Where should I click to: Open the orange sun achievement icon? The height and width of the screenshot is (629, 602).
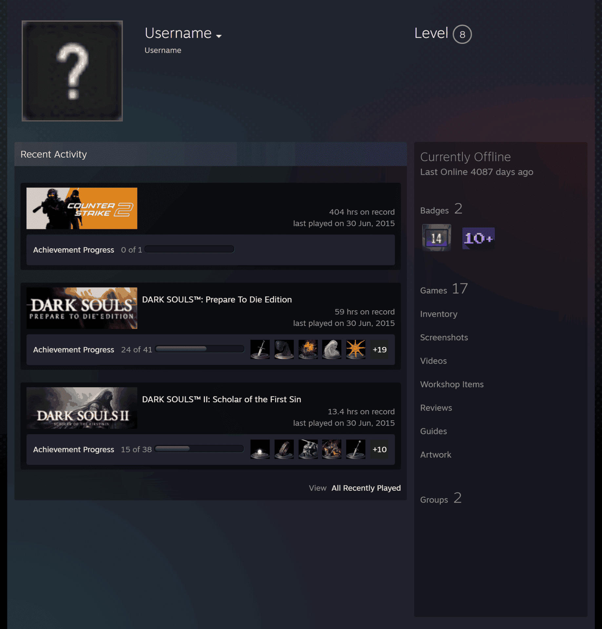(355, 349)
